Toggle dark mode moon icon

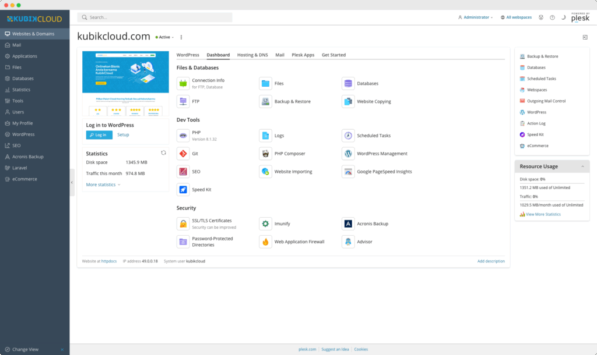564,17
